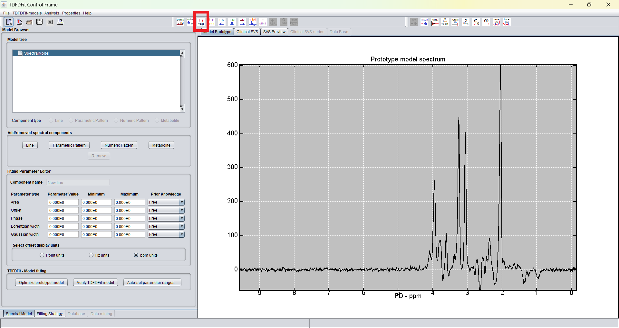Click the Define M spectrum icon

(x=180, y=22)
